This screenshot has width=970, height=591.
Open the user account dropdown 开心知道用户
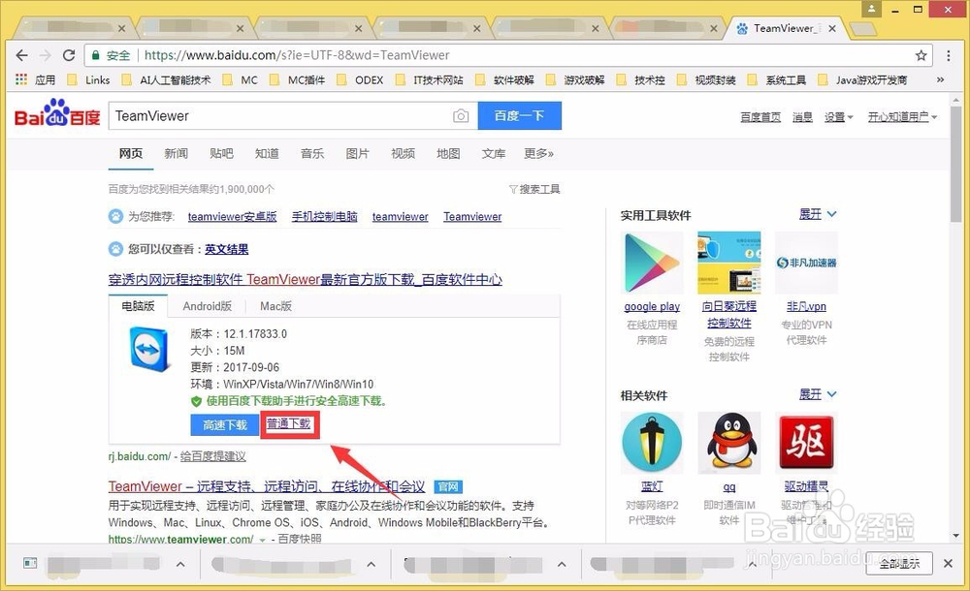pyautogui.click(x=902, y=117)
